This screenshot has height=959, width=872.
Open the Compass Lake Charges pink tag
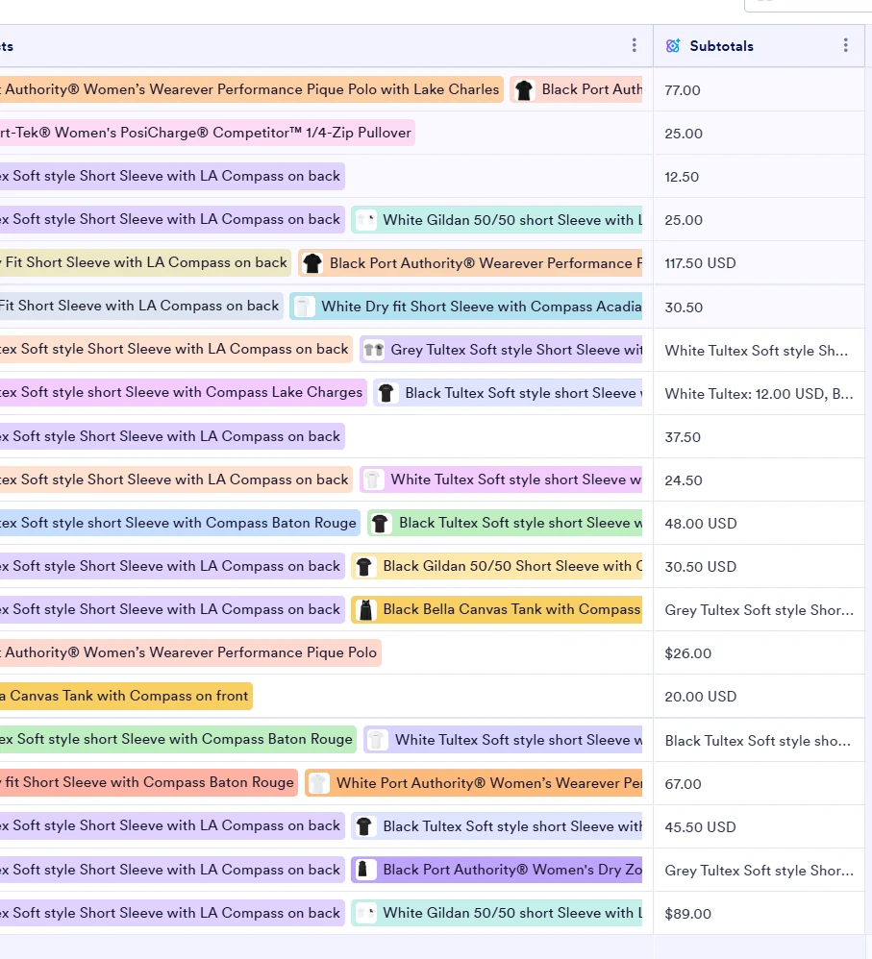click(184, 392)
